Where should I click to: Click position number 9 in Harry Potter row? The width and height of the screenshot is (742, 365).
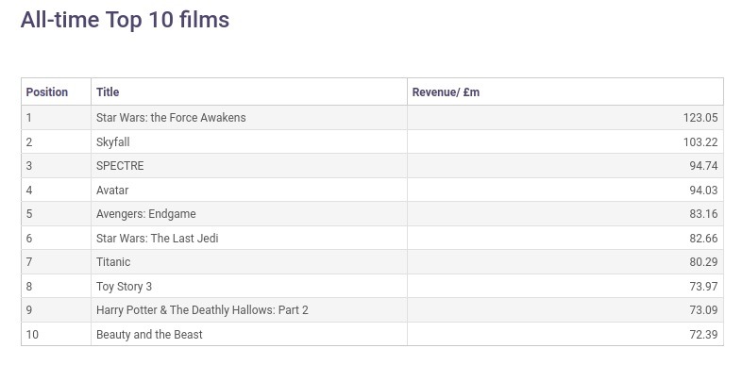click(29, 310)
